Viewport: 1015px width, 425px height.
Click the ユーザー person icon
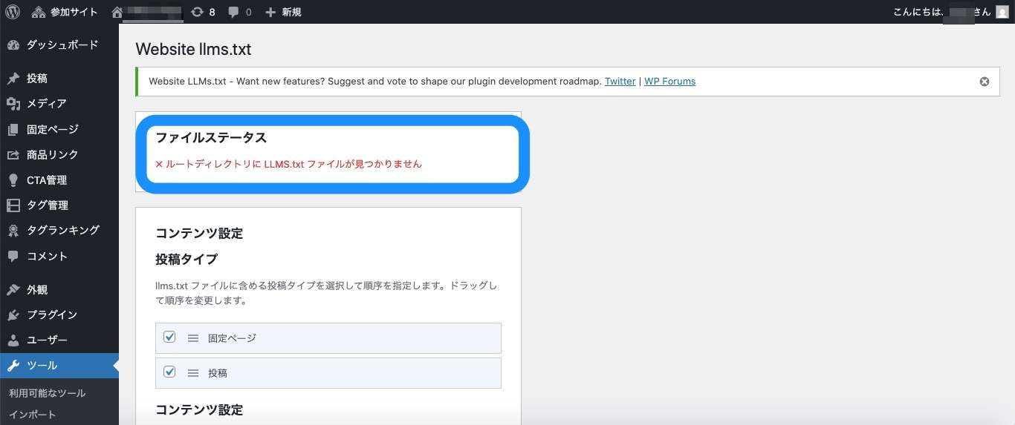13,340
